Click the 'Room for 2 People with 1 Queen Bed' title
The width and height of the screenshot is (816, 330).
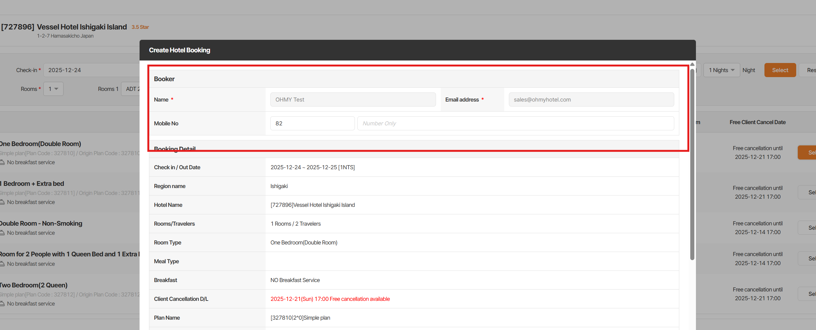(x=69, y=254)
